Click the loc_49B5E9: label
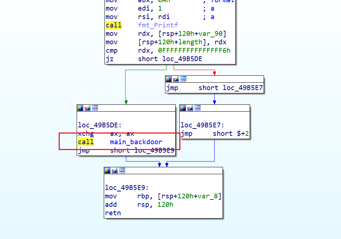This screenshot has width=341, height=239. [127, 188]
